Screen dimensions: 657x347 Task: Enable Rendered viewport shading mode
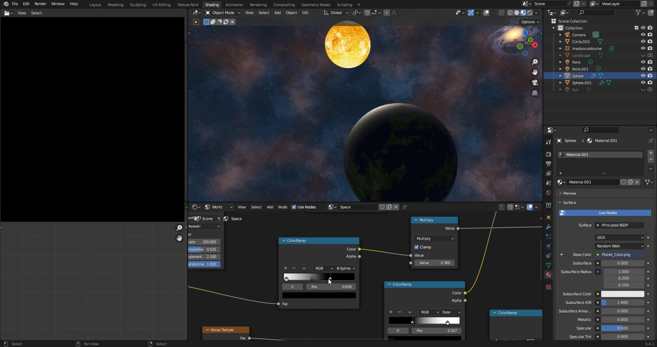(x=530, y=13)
